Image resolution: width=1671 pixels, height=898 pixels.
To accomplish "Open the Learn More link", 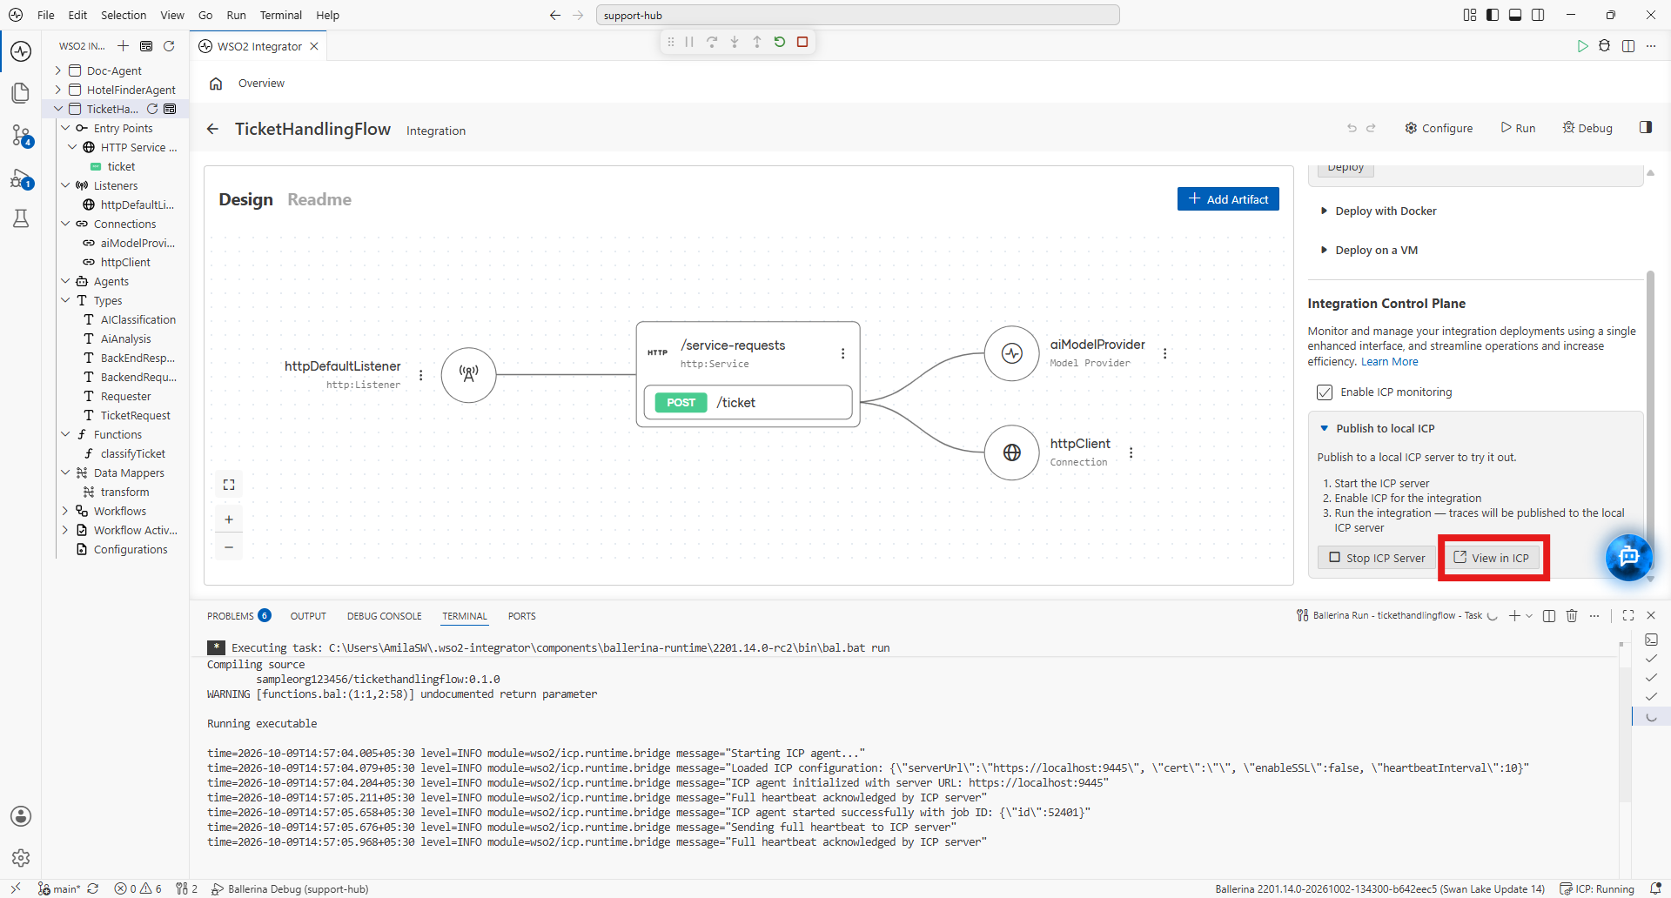I will click(1390, 362).
